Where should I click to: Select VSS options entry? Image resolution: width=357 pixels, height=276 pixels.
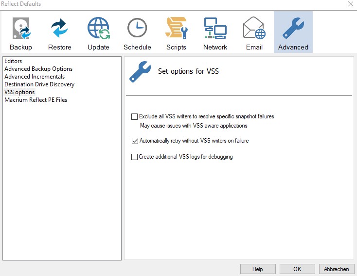pyautogui.click(x=19, y=92)
